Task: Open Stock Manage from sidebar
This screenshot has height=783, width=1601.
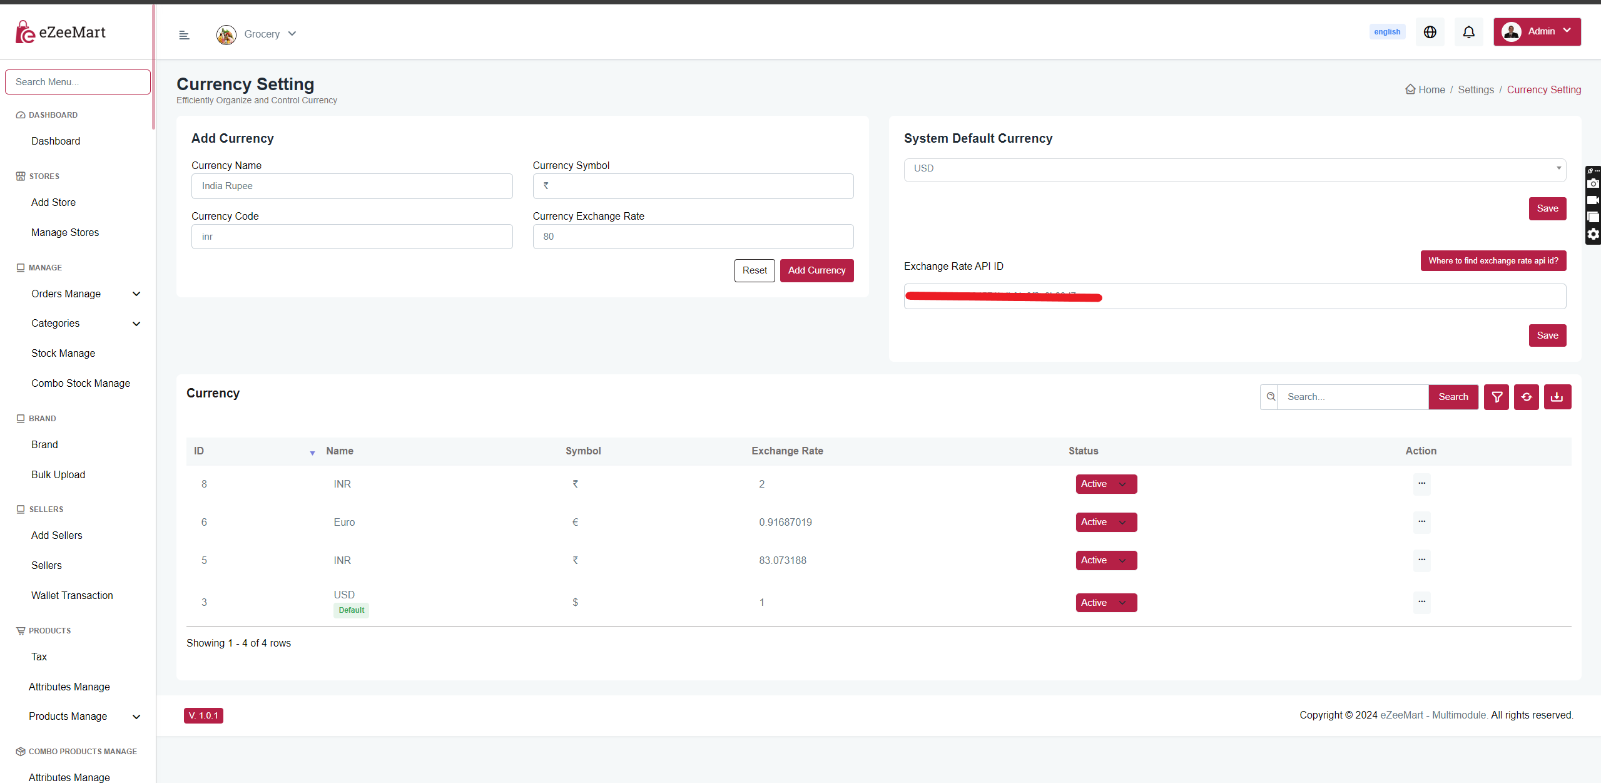Action: [63, 354]
